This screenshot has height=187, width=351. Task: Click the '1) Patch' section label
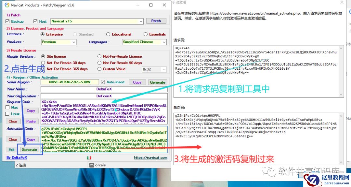13,15
